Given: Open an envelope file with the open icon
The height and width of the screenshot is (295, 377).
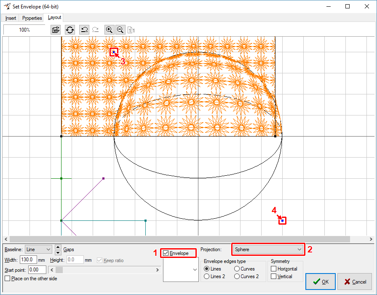Looking at the screenshot, I should (x=56, y=29).
